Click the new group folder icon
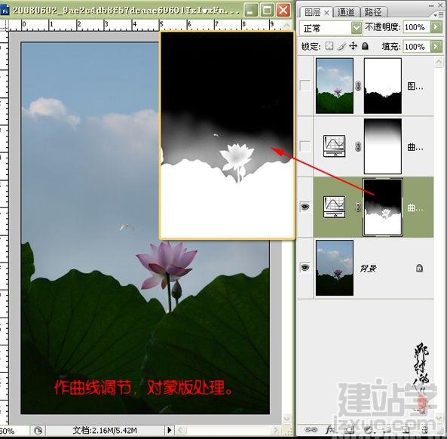 [387, 429]
